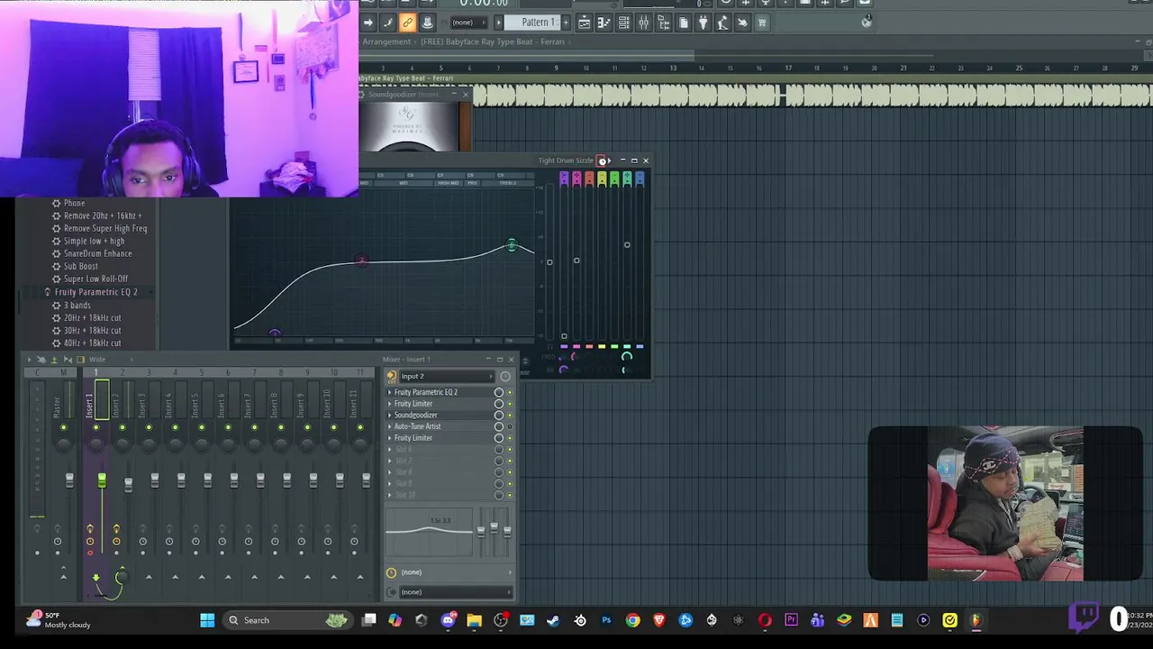Mute the Insert 5 mixer track
The image size is (1153, 649).
tap(202, 427)
